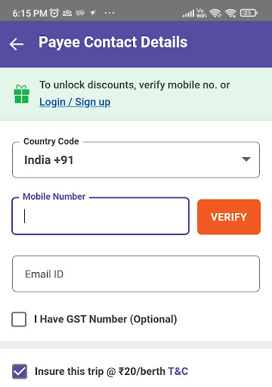Tap the battery indicator icon
Screen dimensions: 272x387
tap(249, 13)
